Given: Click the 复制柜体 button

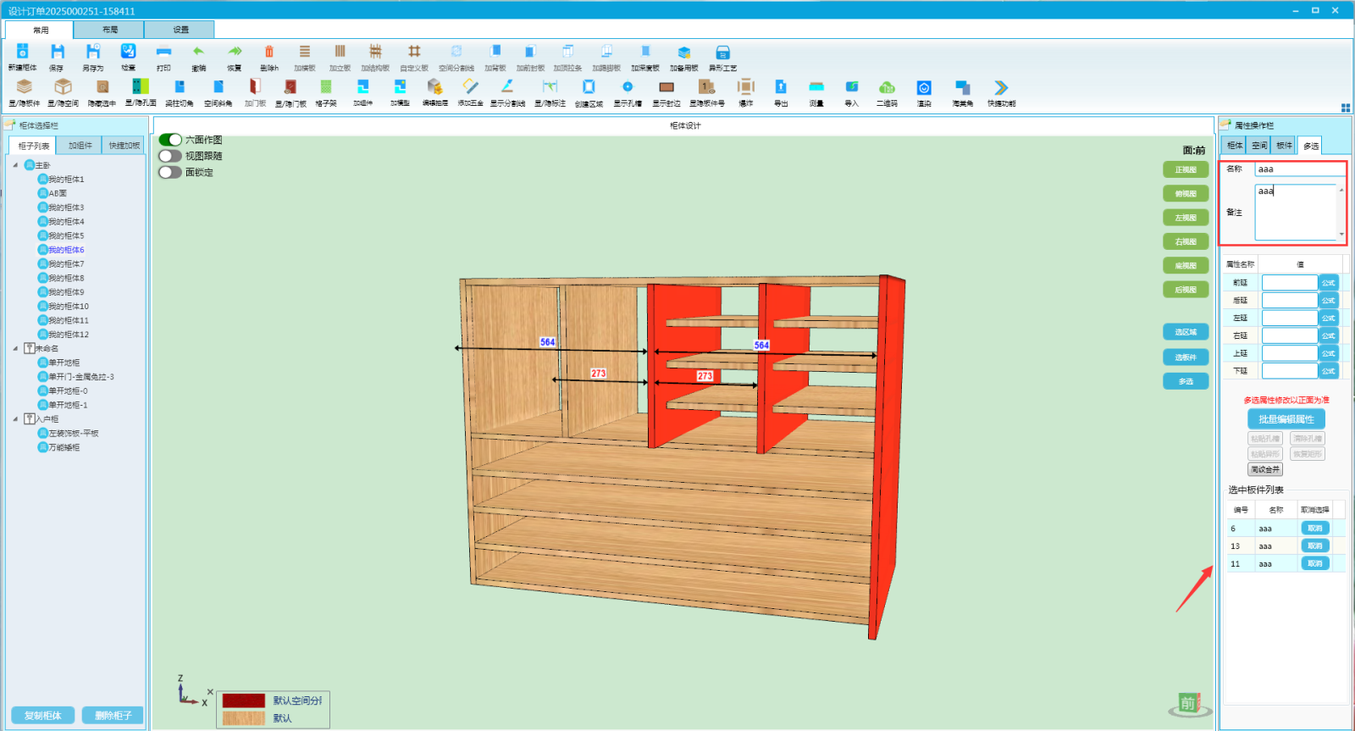Looking at the screenshot, I should click(x=43, y=716).
